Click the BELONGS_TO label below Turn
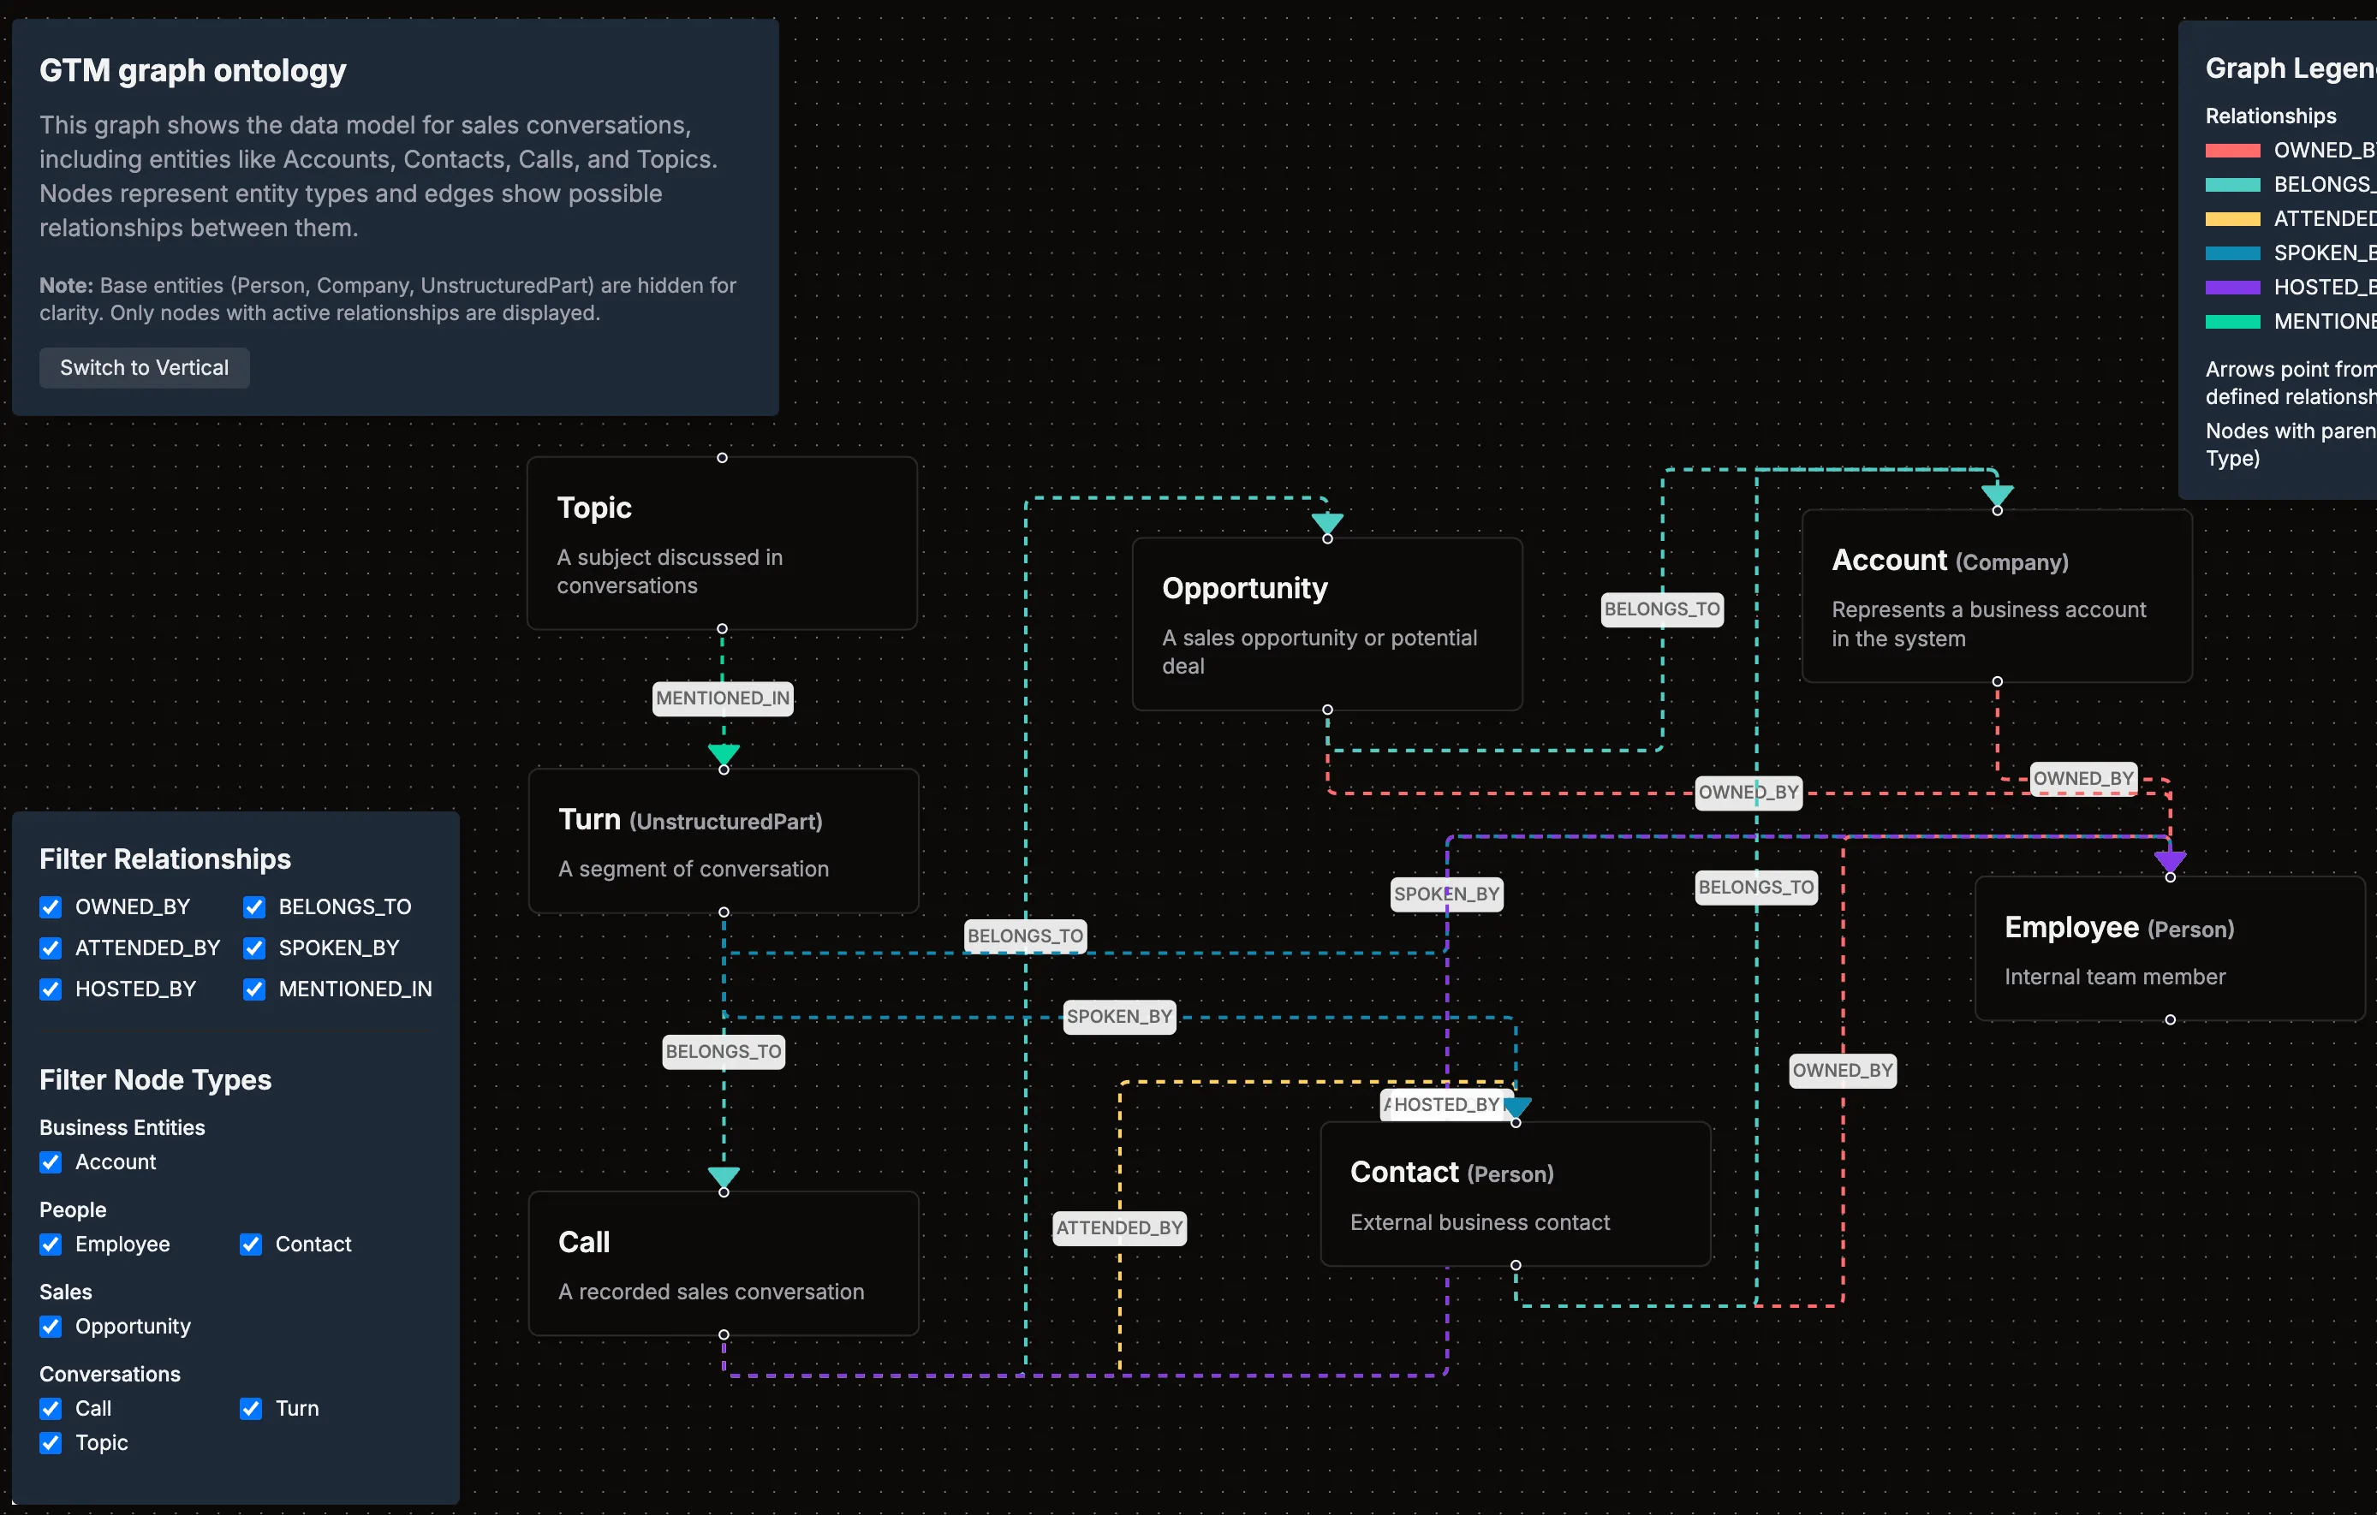 point(724,1051)
